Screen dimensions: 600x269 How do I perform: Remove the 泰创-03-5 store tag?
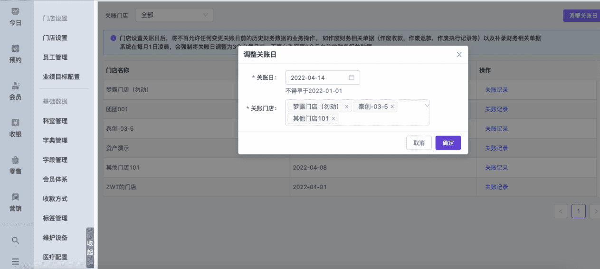392,107
